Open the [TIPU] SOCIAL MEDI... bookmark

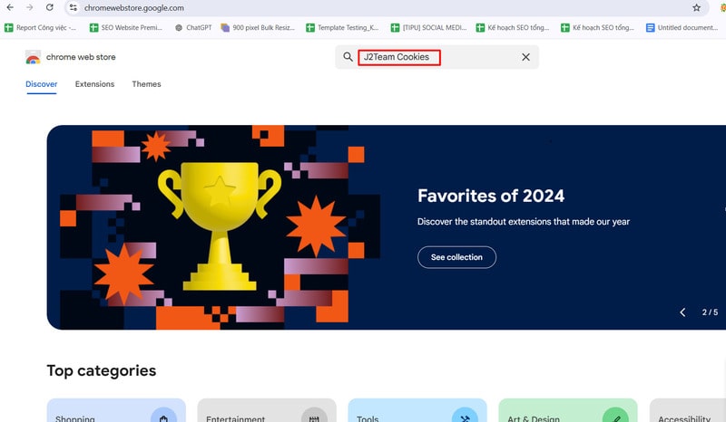428,28
